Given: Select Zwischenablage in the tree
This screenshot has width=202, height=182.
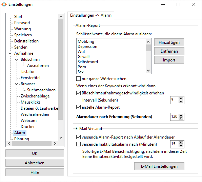Looking at the screenshot, I should tap(35, 96).
